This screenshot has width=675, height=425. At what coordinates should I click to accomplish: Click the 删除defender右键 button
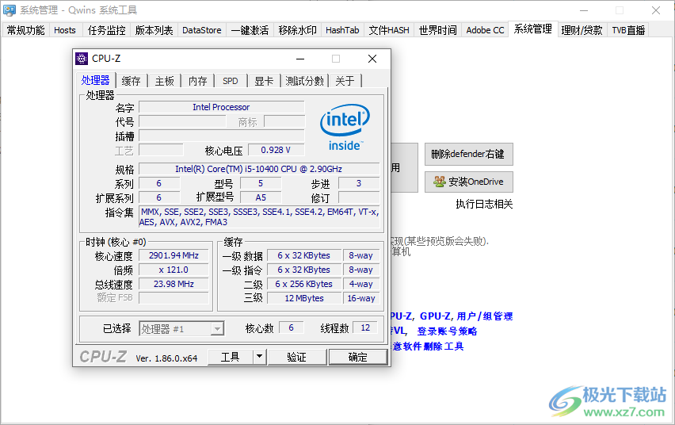[x=468, y=154]
